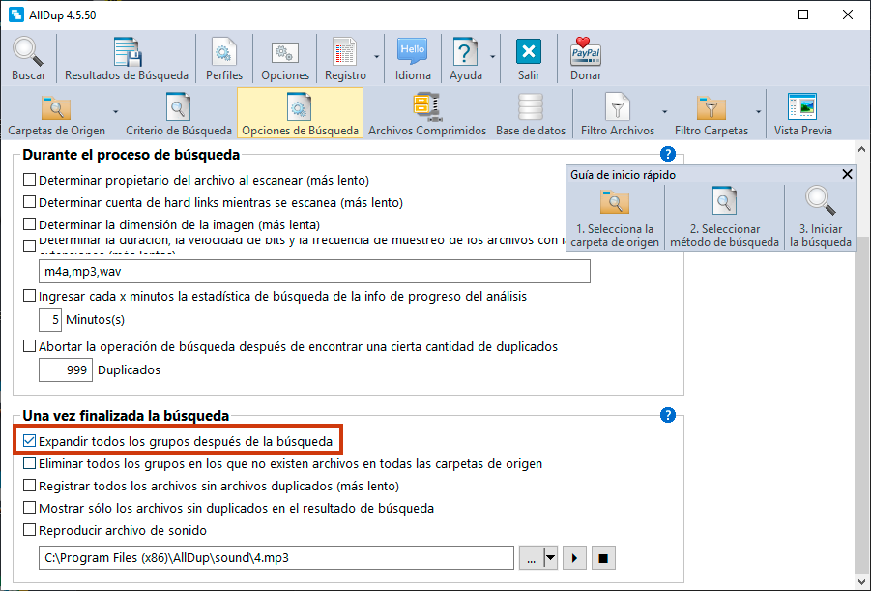Check Registrar todos los archivos sin duplicados
871x591 pixels.
[x=29, y=486]
